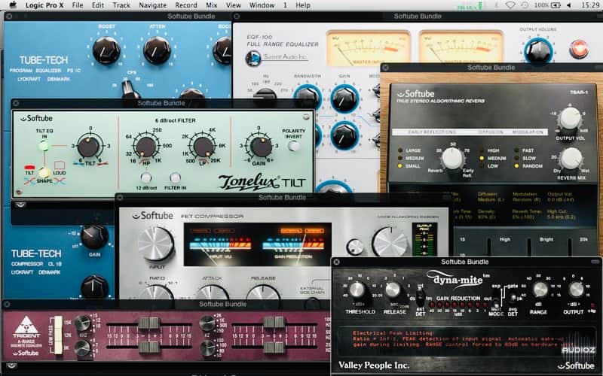
Task: Open the Window menu
Action: [262, 5]
